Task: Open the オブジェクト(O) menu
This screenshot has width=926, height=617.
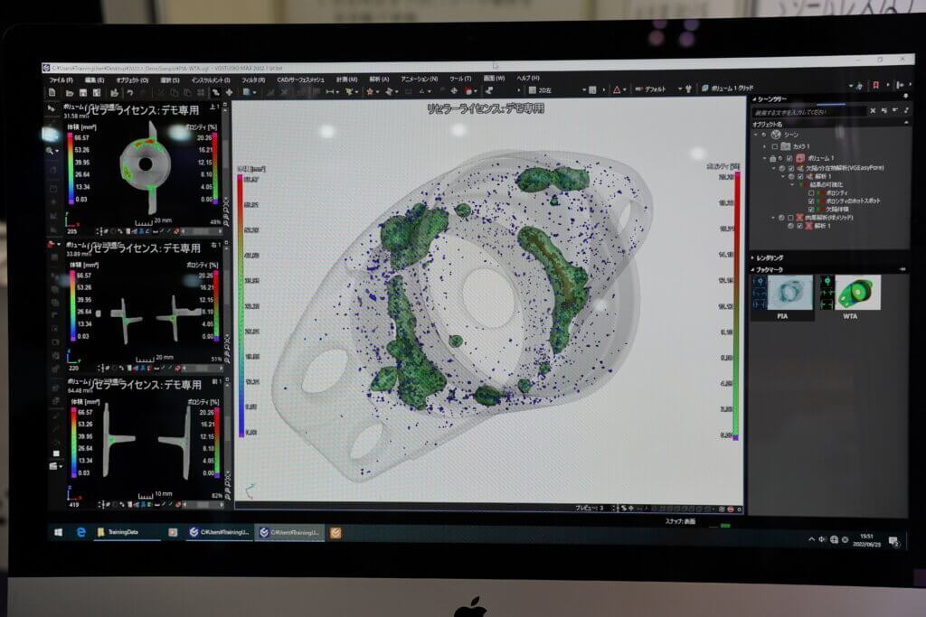Action: coord(132,80)
